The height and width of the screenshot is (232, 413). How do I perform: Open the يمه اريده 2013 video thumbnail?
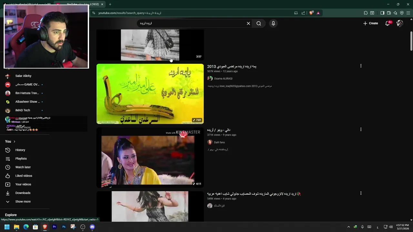[150, 94]
